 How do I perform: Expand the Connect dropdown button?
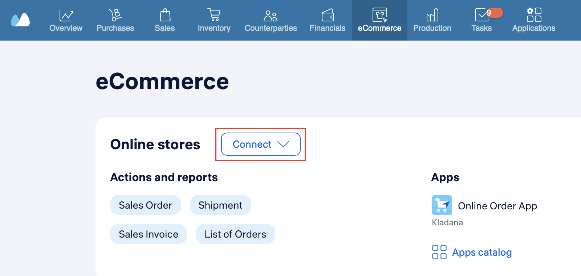pos(261,144)
